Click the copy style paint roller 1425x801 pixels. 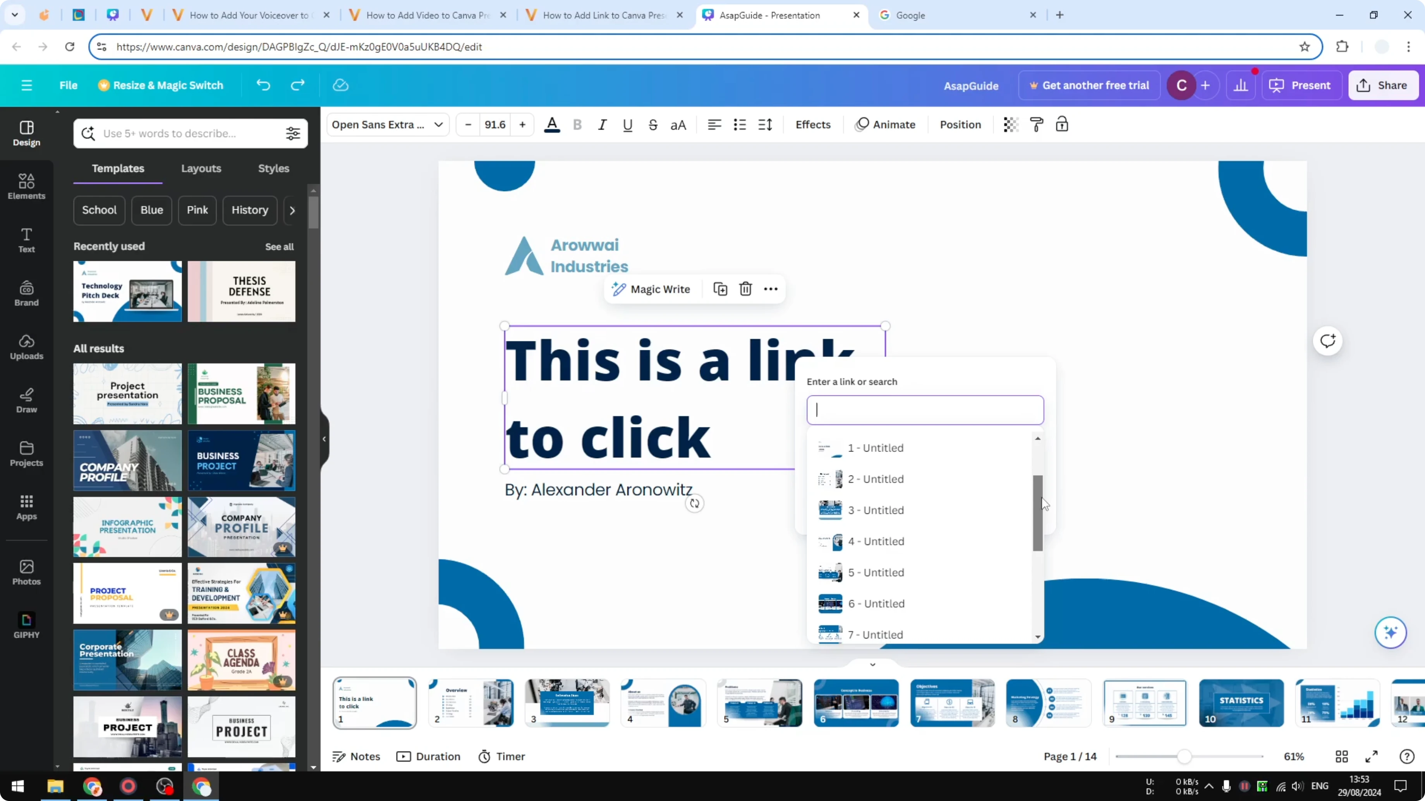(1037, 125)
